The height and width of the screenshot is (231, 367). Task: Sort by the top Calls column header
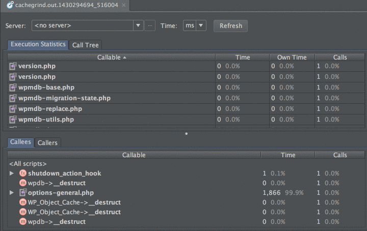[x=340, y=57]
